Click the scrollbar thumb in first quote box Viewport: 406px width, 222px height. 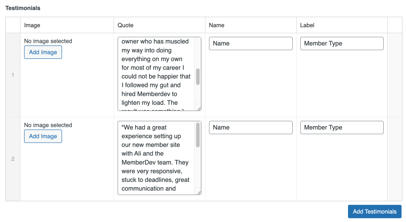pyautogui.click(x=198, y=77)
